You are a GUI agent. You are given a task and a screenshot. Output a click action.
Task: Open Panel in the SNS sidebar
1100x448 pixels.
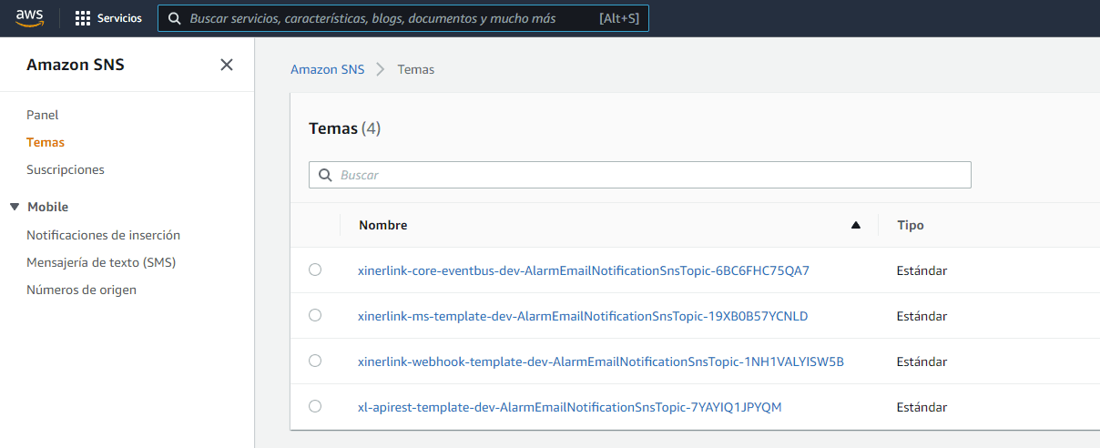point(43,115)
